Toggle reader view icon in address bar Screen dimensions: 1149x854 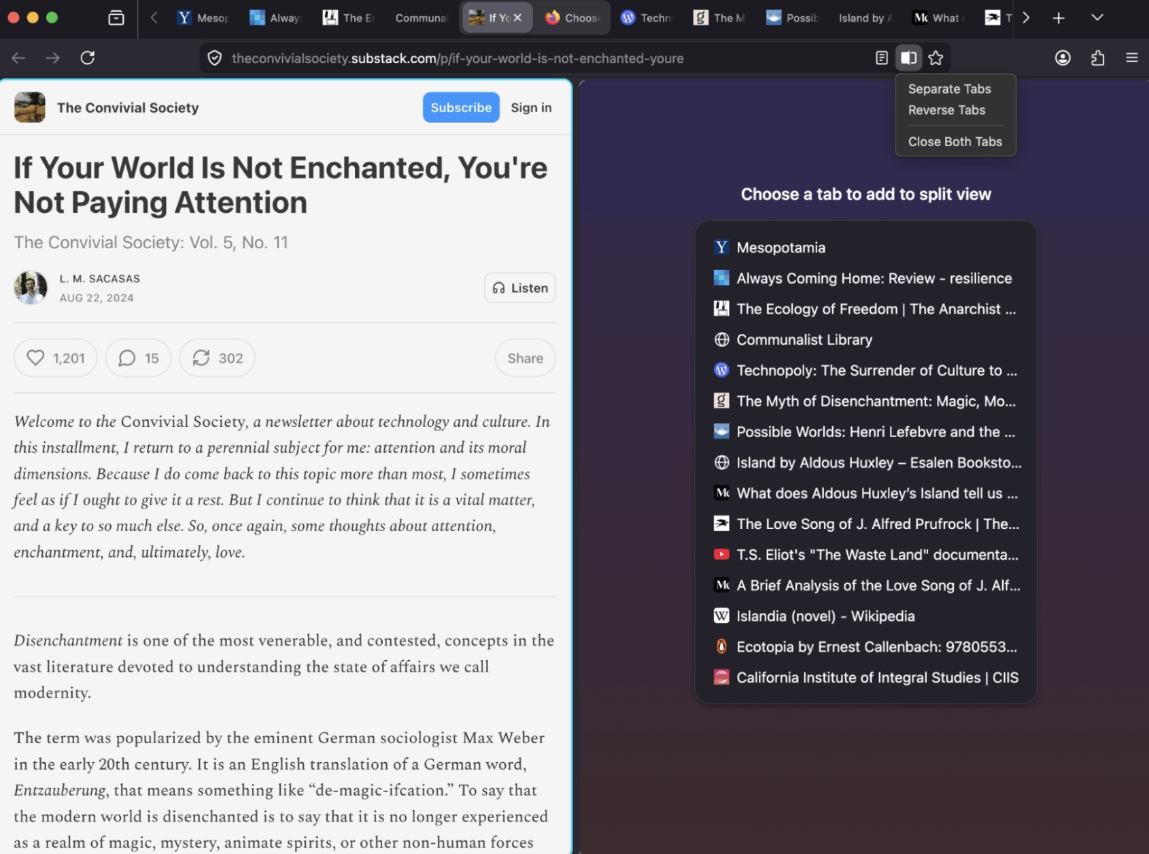point(882,58)
